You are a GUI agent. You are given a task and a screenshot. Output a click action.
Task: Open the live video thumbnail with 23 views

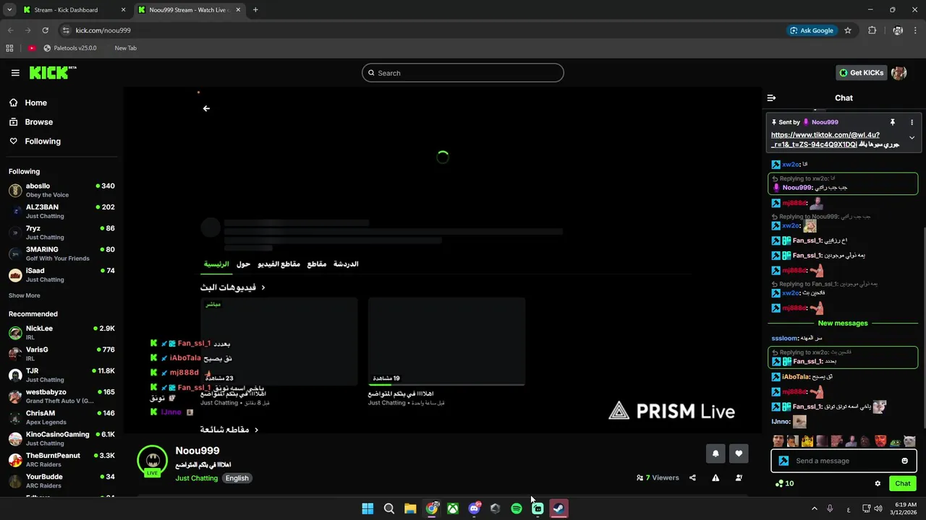279,342
